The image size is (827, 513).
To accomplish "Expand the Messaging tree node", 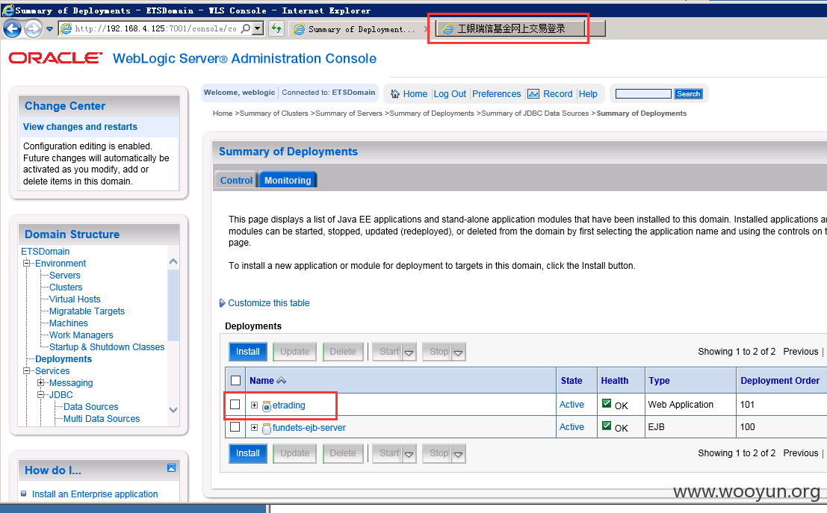I will pos(41,383).
